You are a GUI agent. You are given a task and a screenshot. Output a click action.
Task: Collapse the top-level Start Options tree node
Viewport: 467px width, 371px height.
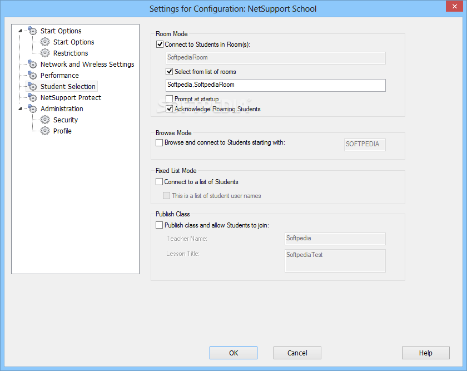pos(20,31)
